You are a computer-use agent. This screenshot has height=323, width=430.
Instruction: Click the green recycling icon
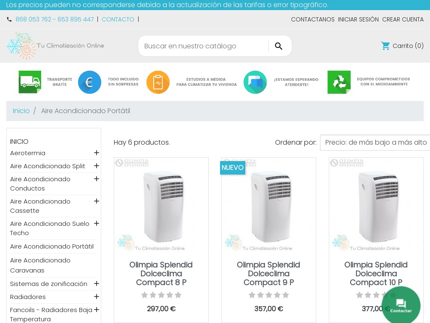click(x=339, y=82)
